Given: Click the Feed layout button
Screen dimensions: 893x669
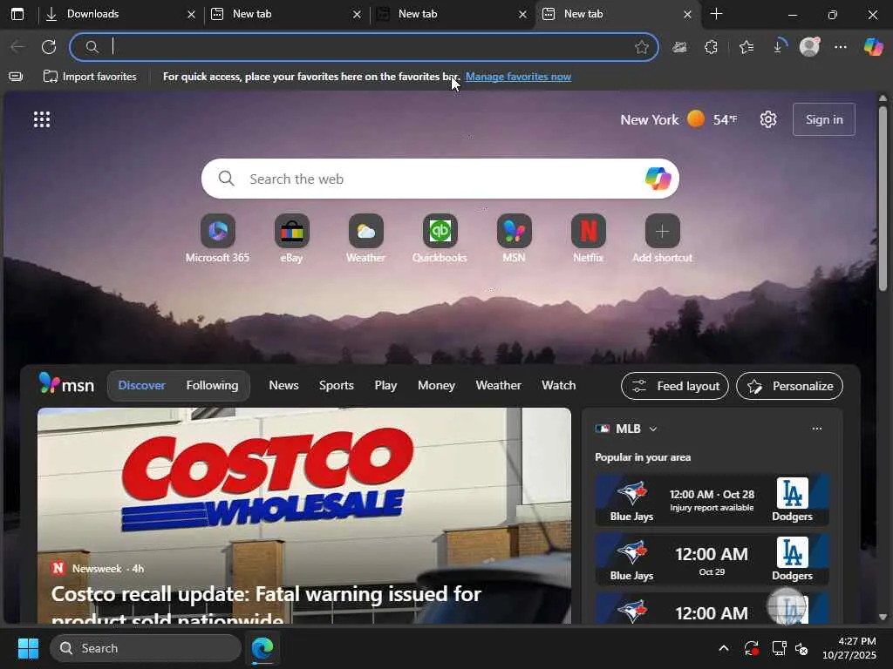Looking at the screenshot, I should pos(675,386).
